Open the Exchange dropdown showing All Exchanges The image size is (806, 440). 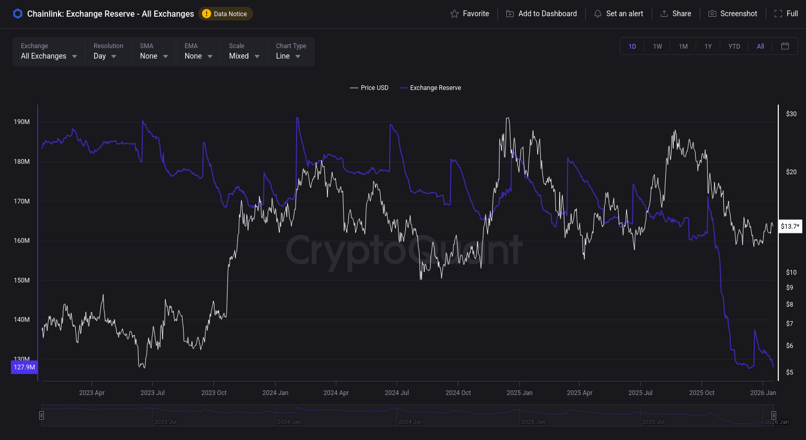tap(49, 52)
